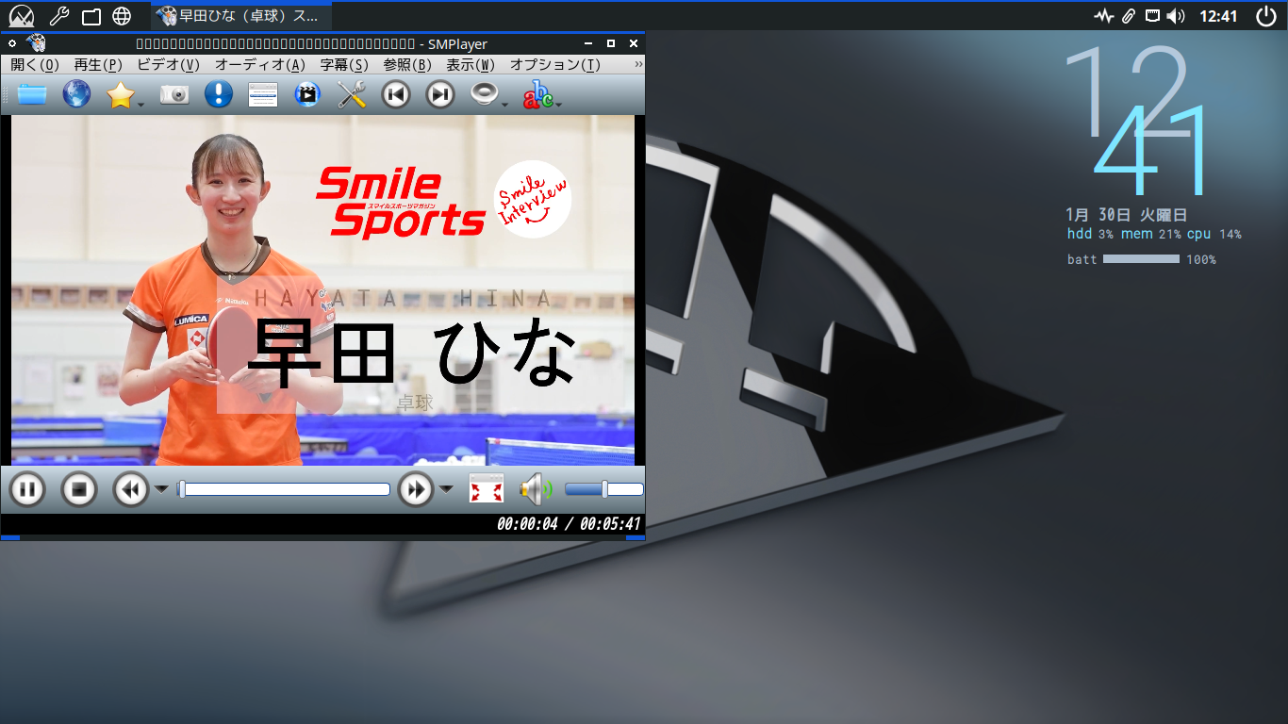Click the paperclip clipboard tray icon
The width and height of the screenshot is (1288, 724).
pos(1129,16)
